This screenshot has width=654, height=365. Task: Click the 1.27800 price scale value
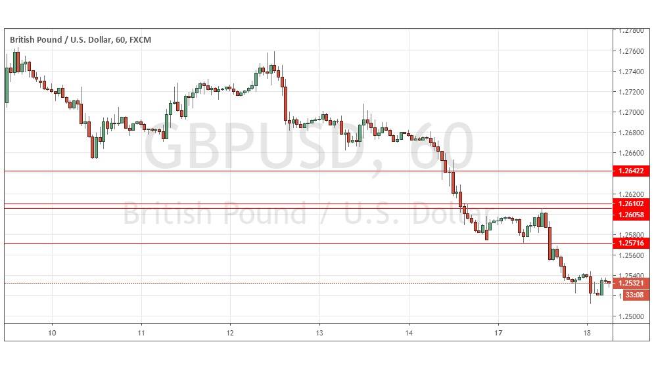pos(632,30)
